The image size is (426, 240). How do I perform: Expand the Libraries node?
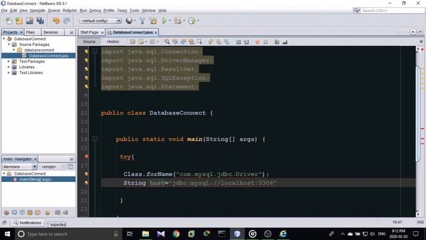pyautogui.click(x=9, y=67)
